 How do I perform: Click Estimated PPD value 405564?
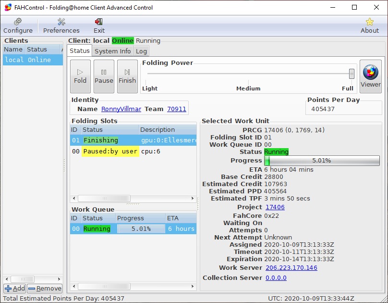tap(275, 191)
